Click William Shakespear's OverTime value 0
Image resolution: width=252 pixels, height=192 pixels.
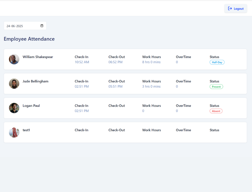point(177,62)
